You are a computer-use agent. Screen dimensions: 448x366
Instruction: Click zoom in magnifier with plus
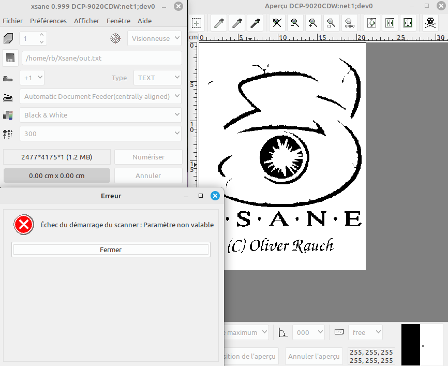(313, 23)
